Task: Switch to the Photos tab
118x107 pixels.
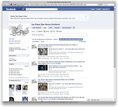Action: (x=57, y=28)
